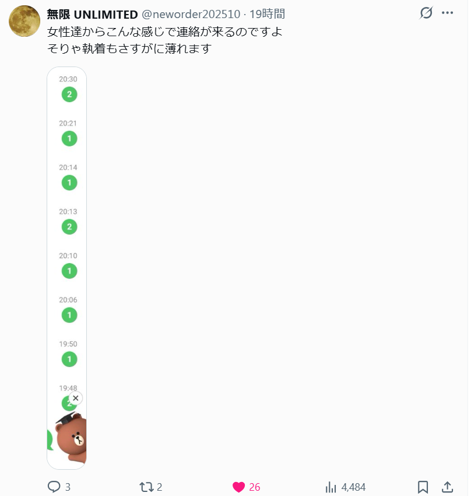Repost using the retweet arrows icon
The height and width of the screenshot is (496, 471).
click(146, 487)
